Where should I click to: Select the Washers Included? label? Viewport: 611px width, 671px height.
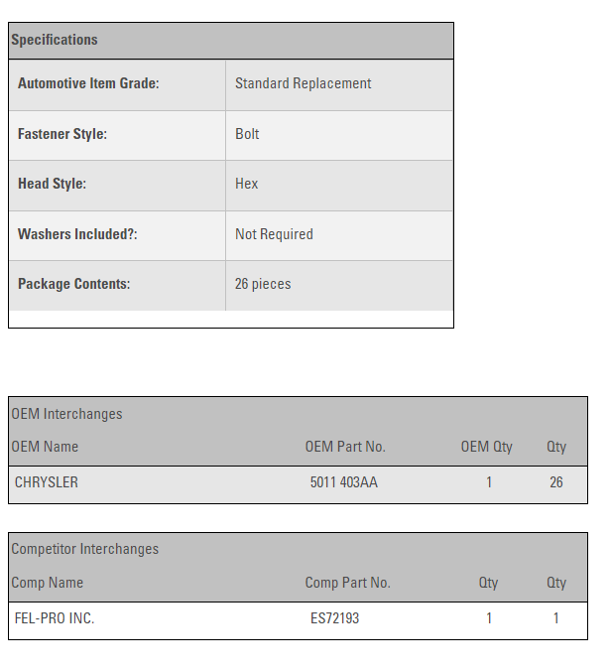77,234
